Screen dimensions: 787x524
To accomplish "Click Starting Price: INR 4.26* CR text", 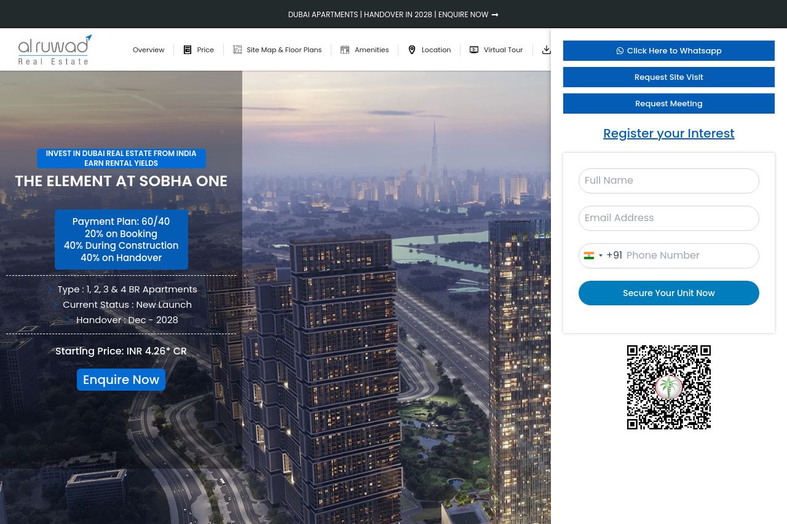I will pos(121,351).
